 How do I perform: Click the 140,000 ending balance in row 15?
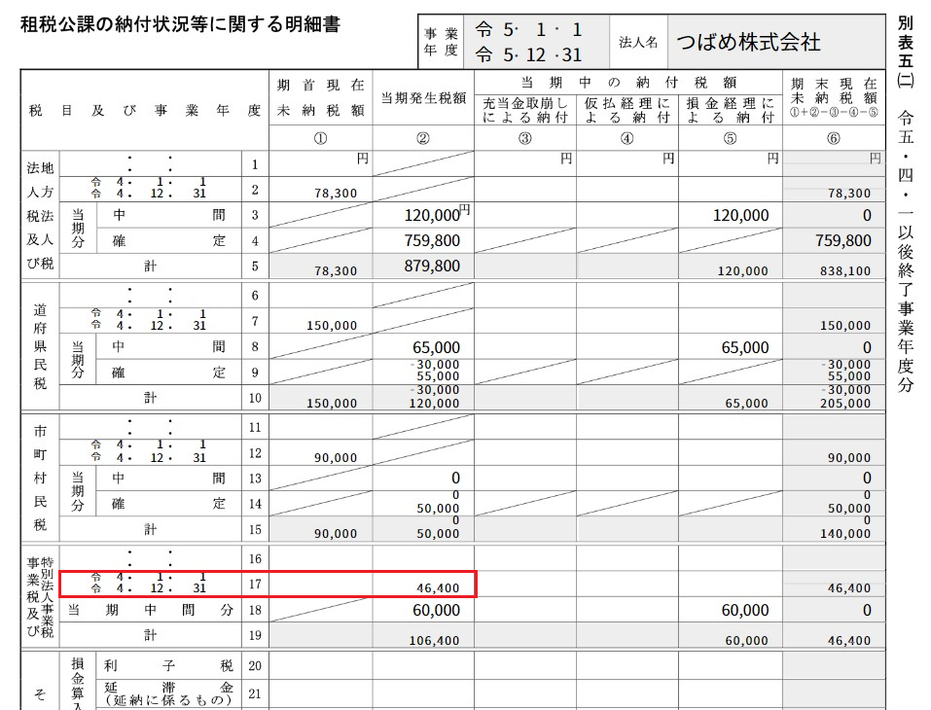(x=845, y=534)
